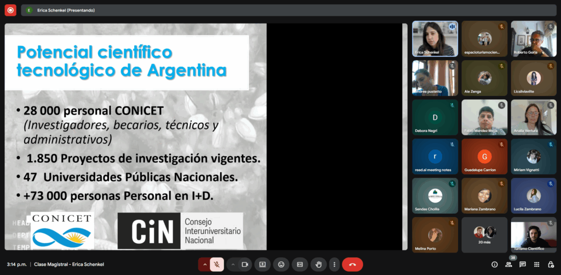This screenshot has width=561, height=275.
Task: Select Turismo Científico self-view tile
Action: [534, 235]
